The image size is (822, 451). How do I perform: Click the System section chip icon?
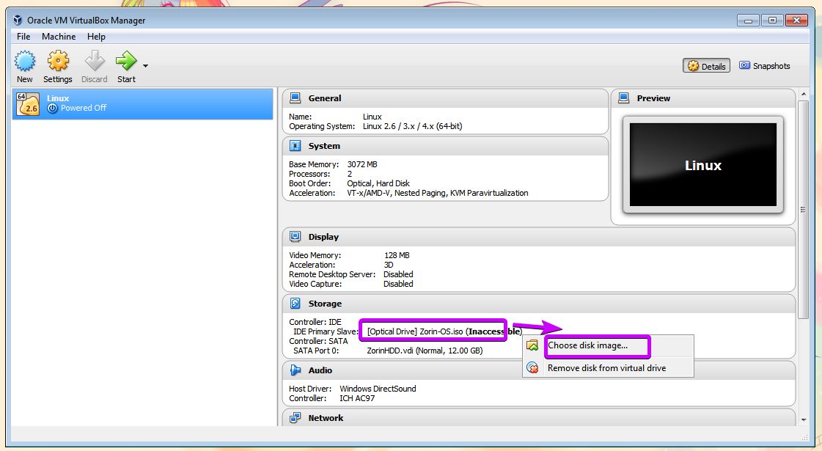(x=296, y=146)
